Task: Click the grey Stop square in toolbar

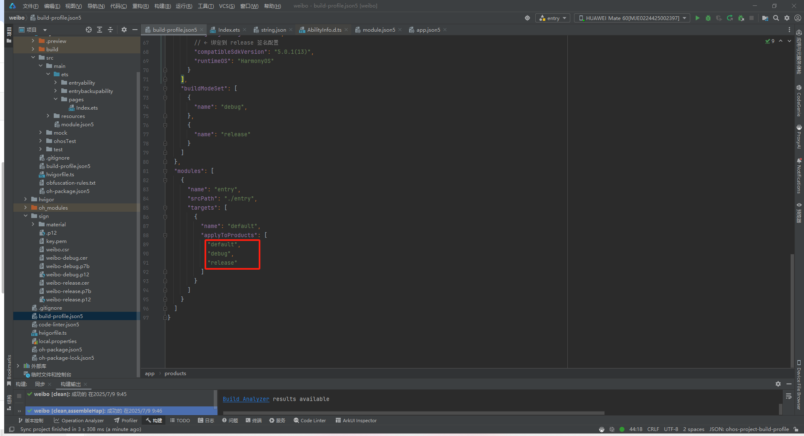Action: [x=752, y=18]
